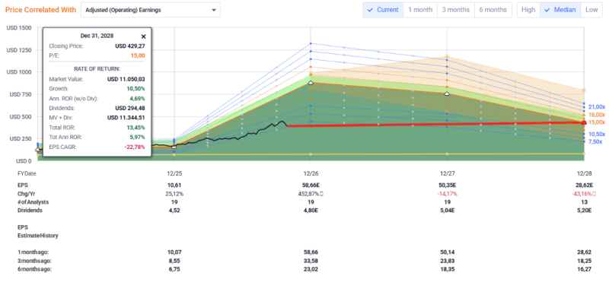Screen dimensions: 609x282
Task: Click the 10,50x P/E line label
Action: [597, 135]
